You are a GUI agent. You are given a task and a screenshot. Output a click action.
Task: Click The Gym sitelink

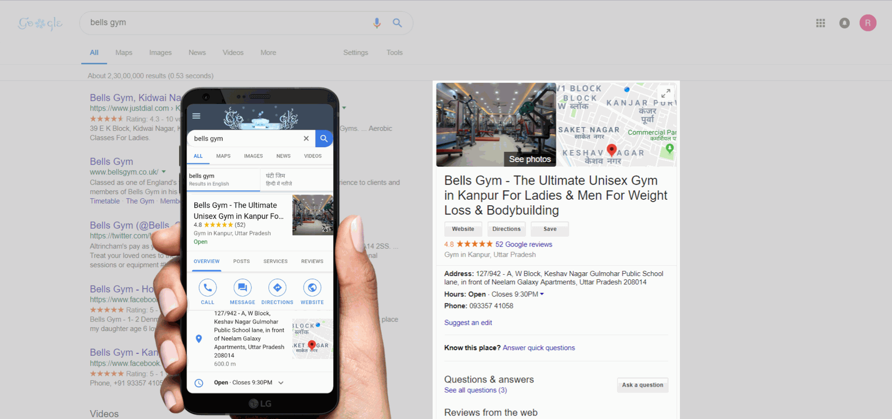(140, 201)
